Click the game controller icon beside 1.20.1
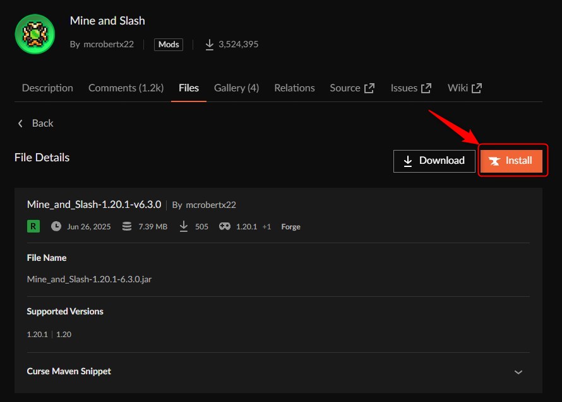562x402 pixels. (x=225, y=226)
